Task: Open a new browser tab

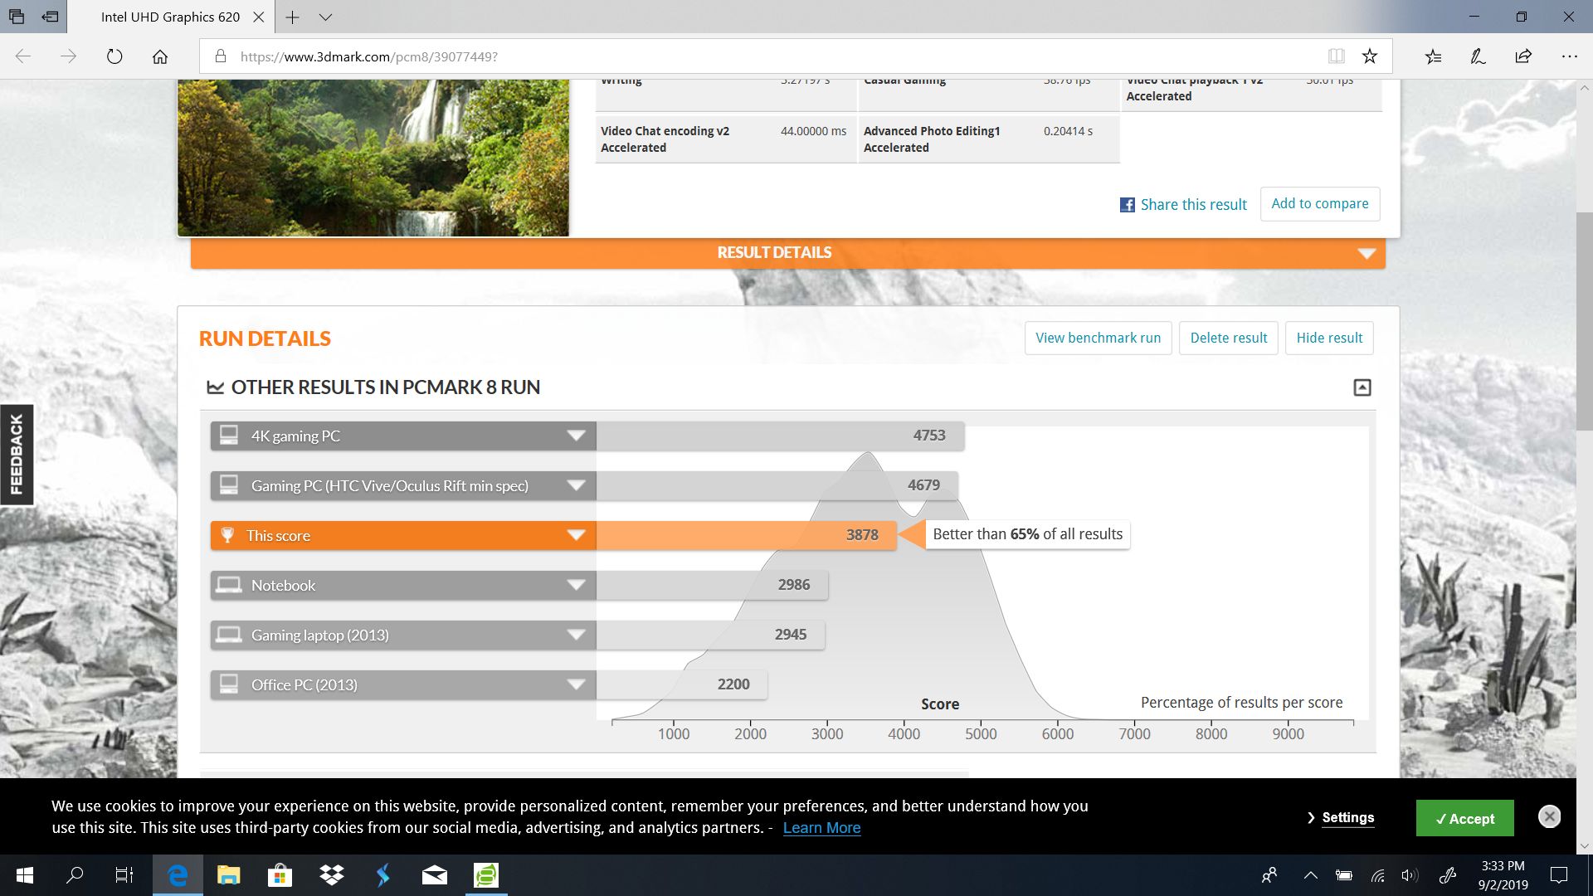Action: tap(292, 17)
